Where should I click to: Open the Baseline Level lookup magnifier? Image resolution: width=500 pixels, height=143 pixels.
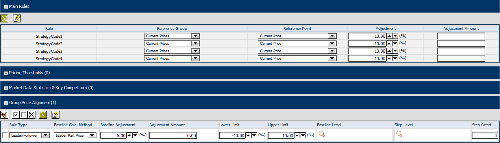coord(322,134)
